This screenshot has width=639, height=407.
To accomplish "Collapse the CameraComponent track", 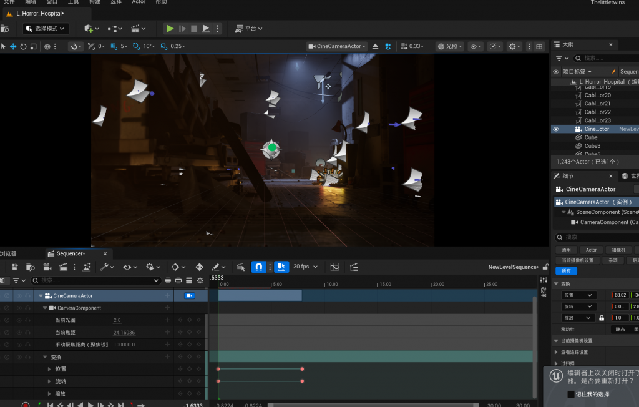I will 45,308.
